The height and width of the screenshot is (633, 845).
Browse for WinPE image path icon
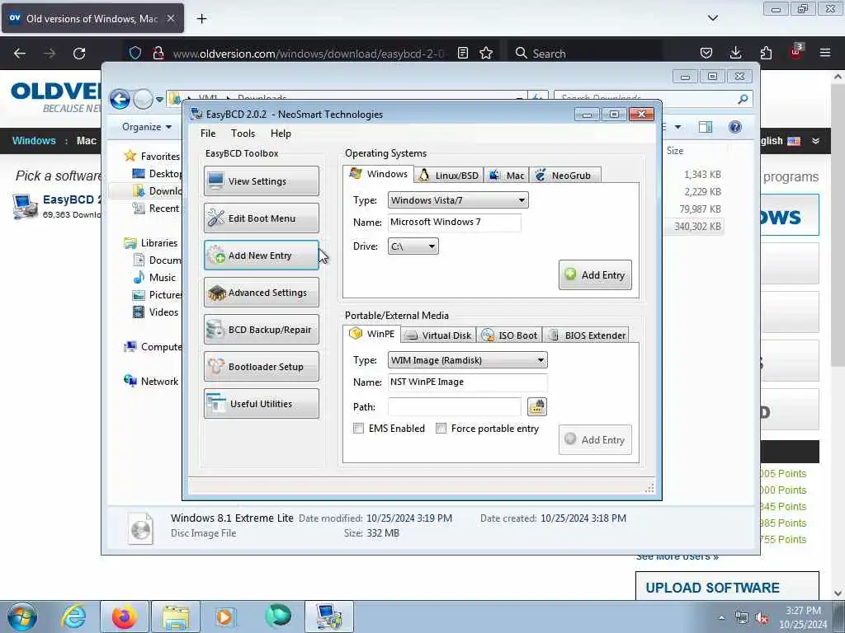536,407
